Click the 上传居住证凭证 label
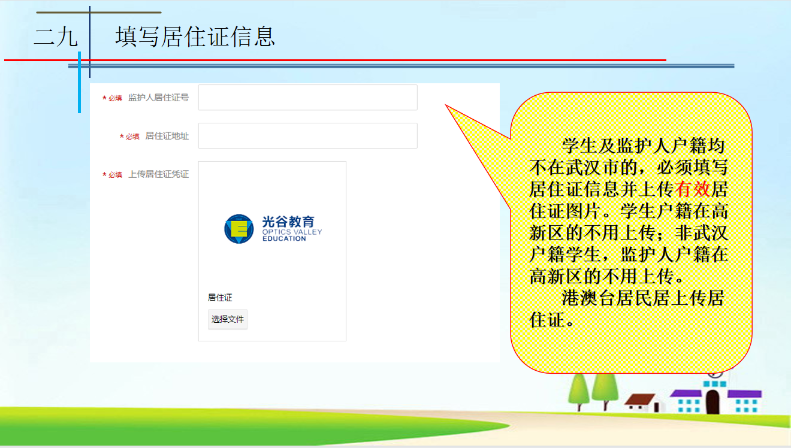Screen dimensions: 791x448 158,174
